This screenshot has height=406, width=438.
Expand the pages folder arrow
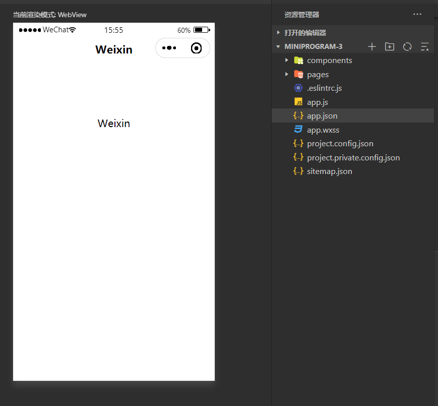pyautogui.click(x=286, y=74)
